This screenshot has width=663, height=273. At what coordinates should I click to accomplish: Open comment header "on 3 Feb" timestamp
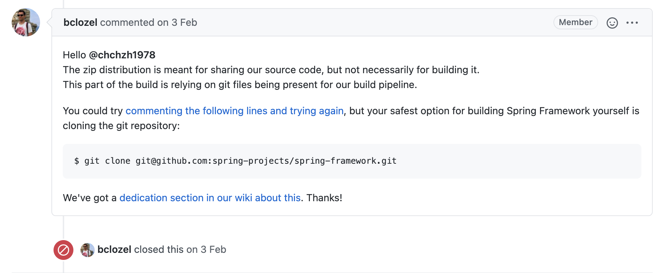[177, 22]
